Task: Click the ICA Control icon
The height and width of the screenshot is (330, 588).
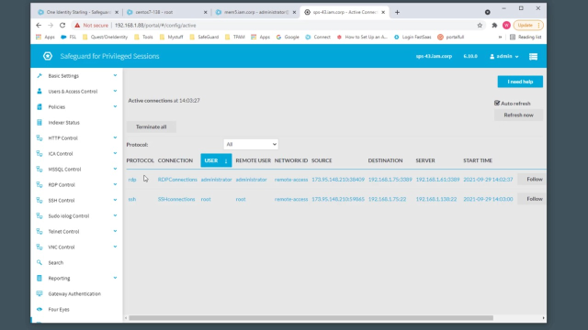Action: point(40,153)
